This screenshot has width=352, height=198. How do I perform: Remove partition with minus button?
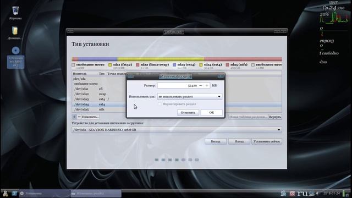79,117
